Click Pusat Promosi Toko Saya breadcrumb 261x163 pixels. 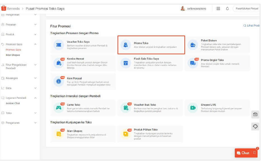pyautogui.click(x=45, y=8)
